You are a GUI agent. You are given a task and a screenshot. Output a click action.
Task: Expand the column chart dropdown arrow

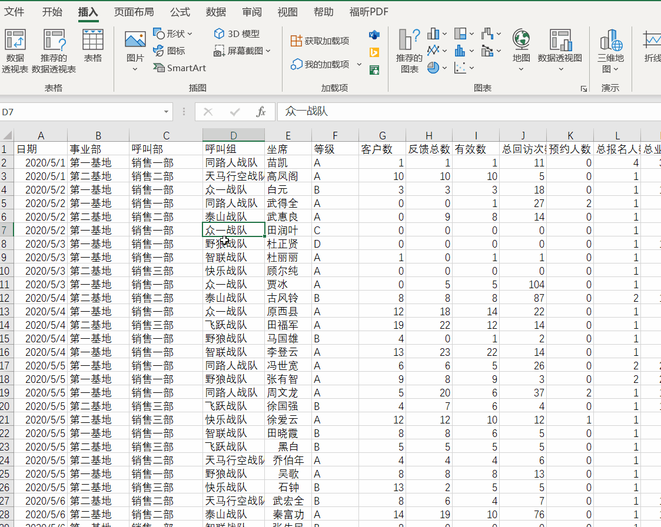pos(444,34)
